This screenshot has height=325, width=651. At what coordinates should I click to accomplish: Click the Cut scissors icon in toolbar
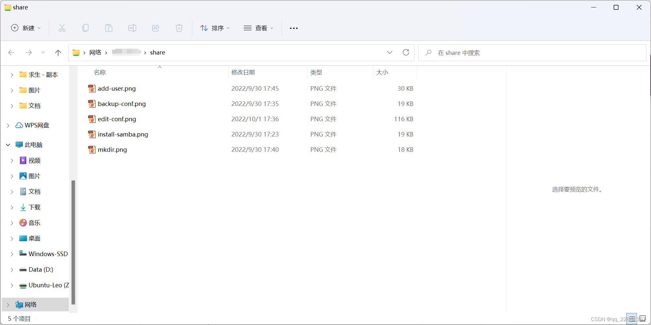tap(62, 28)
